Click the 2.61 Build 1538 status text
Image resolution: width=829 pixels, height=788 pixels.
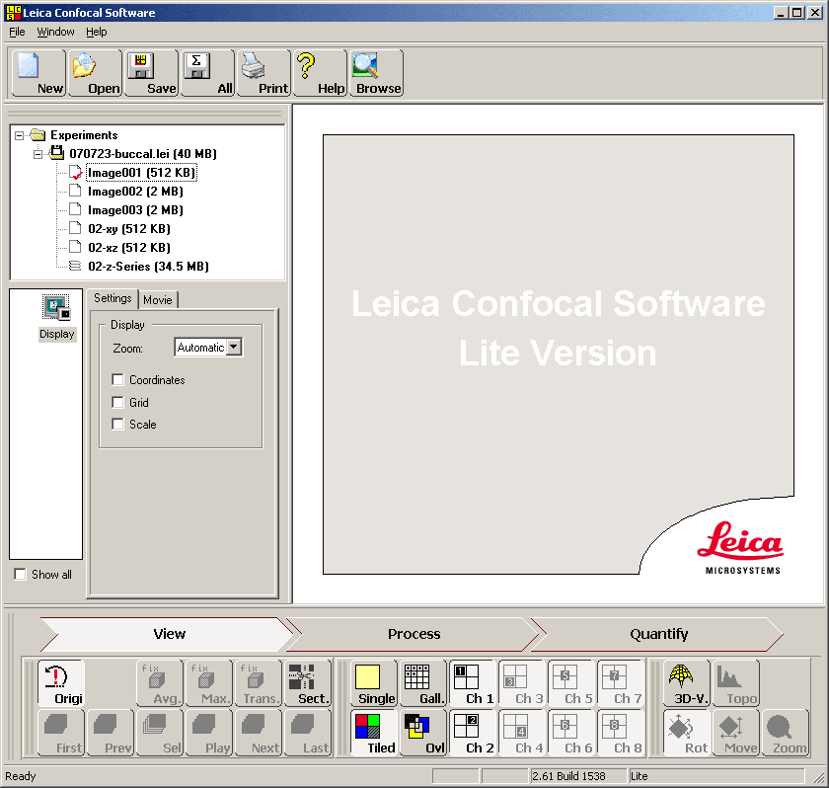tap(568, 776)
